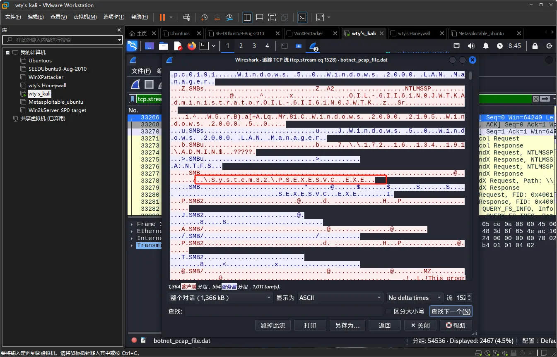Take a snapshot with the clock-plus icon
The image size is (557, 357).
pos(205,17)
